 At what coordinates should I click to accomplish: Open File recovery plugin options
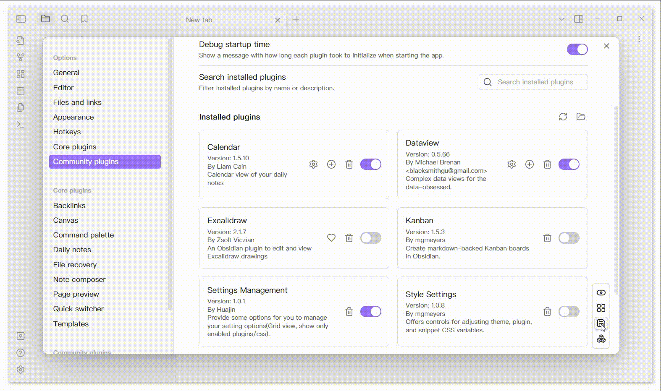click(105, 265)
